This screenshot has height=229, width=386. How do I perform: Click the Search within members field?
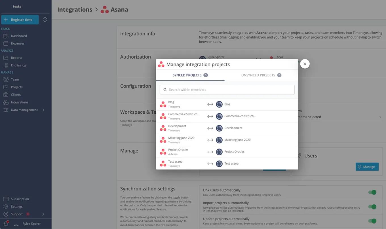coord(227,90)
